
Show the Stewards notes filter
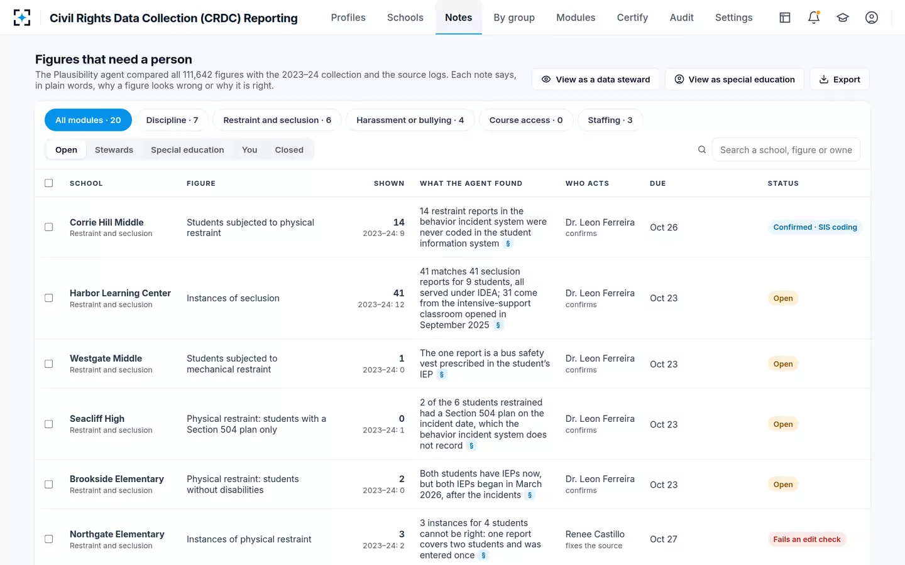[114, 149]
